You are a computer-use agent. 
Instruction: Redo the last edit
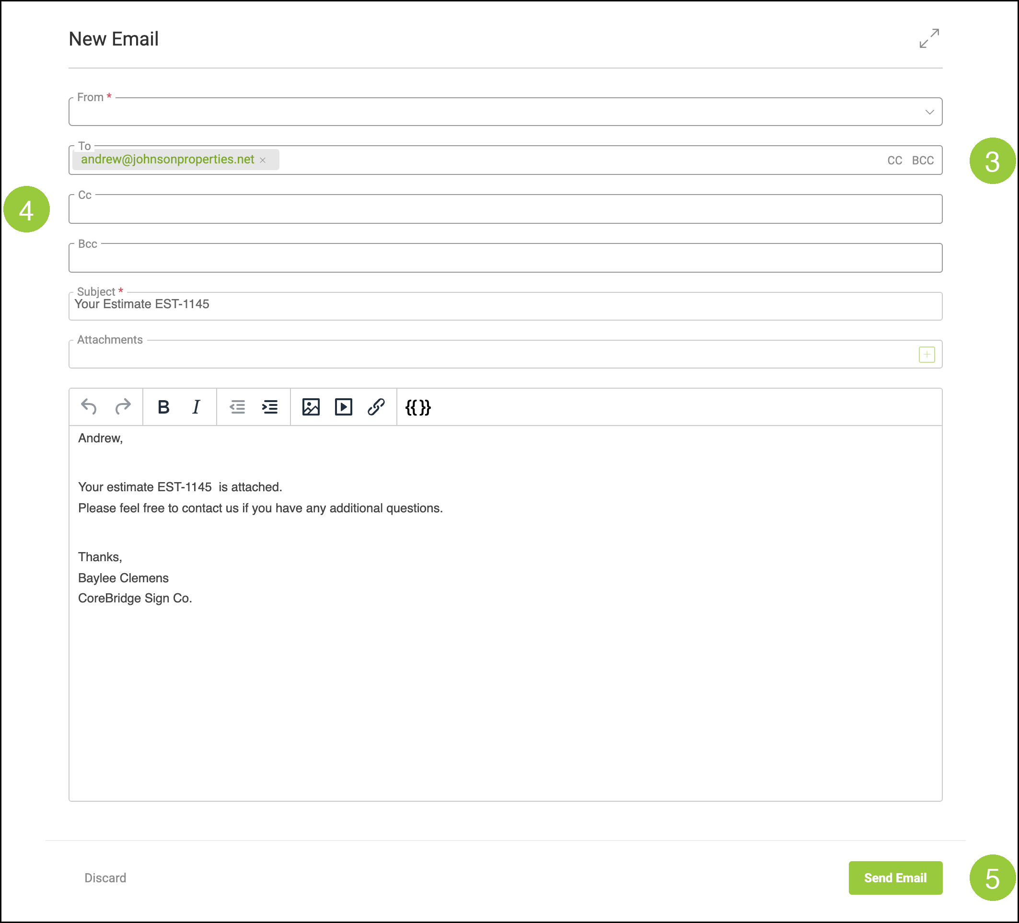pyautogui.click(x=123, y=406)
